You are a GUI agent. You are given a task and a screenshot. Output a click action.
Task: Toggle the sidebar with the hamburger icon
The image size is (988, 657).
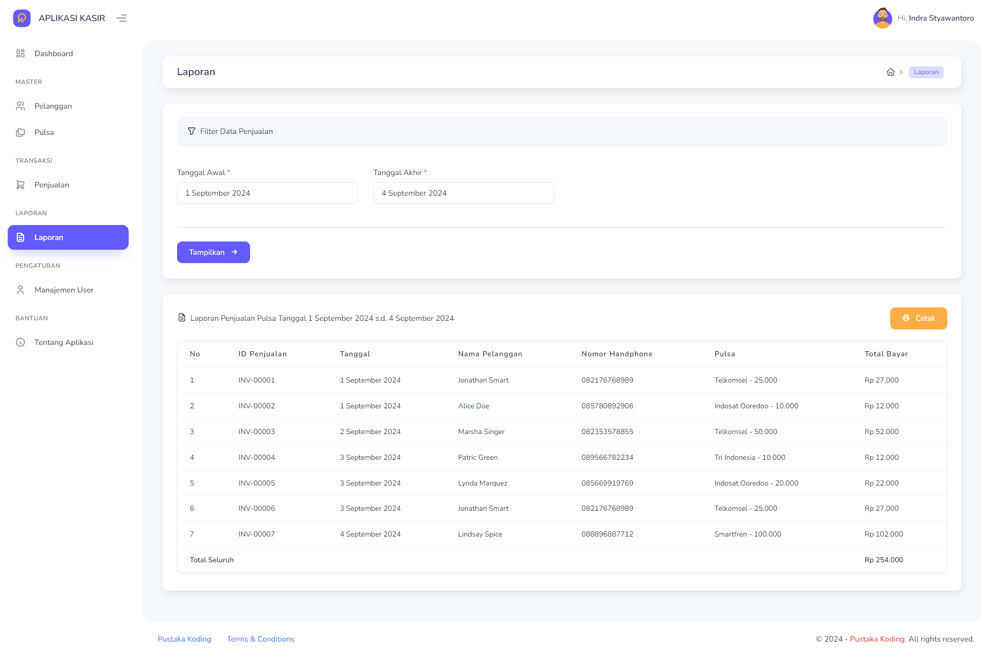(x=121, y=18)
